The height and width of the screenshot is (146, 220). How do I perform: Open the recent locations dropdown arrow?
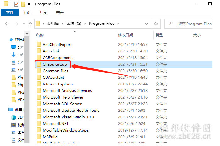coord(24,24)
